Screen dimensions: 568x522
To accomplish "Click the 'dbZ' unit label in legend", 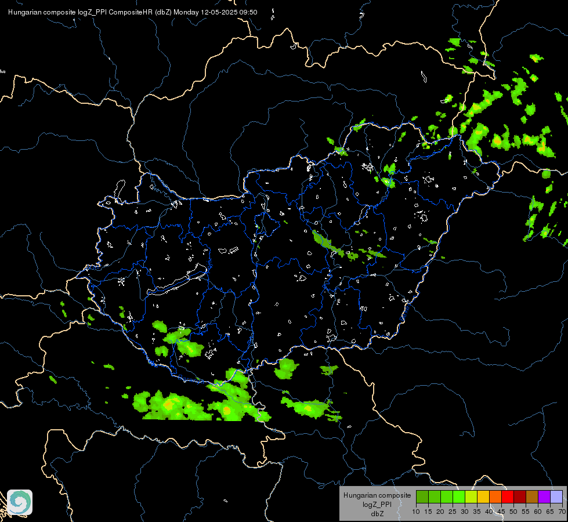I will (x=377, y=514).
